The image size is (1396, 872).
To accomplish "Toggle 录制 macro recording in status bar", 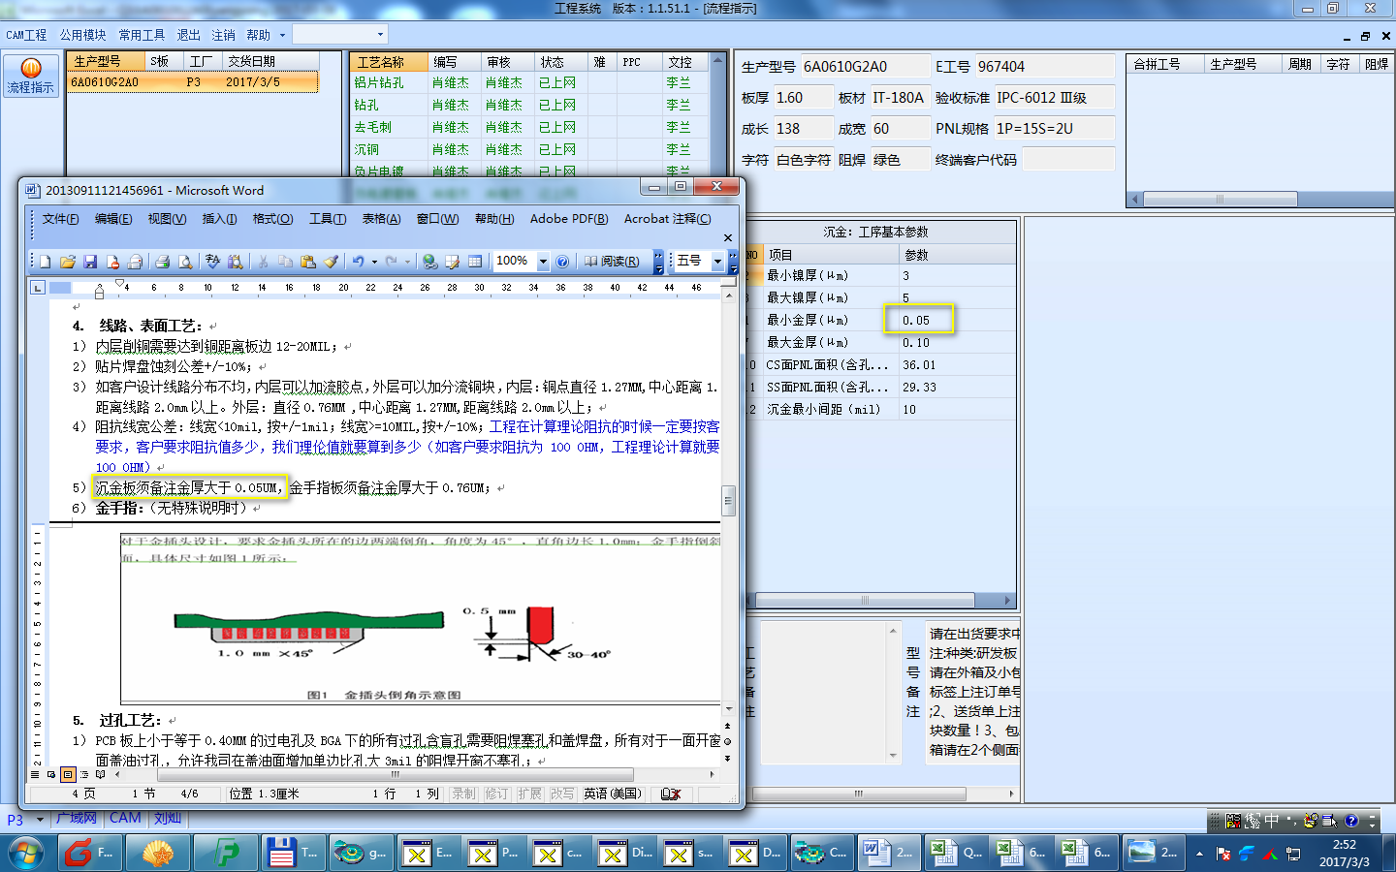I will (x=464, y=794).
